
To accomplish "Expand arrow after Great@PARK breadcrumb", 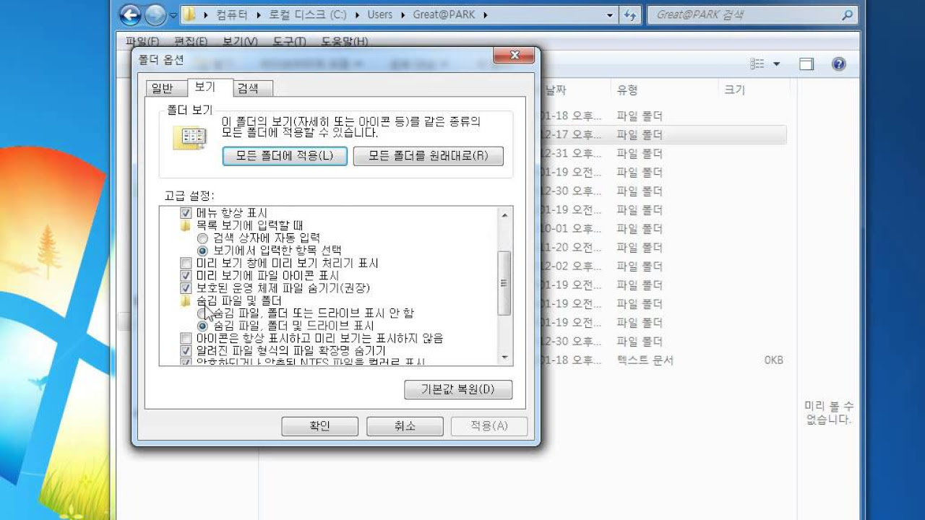I will pos(485,14).
